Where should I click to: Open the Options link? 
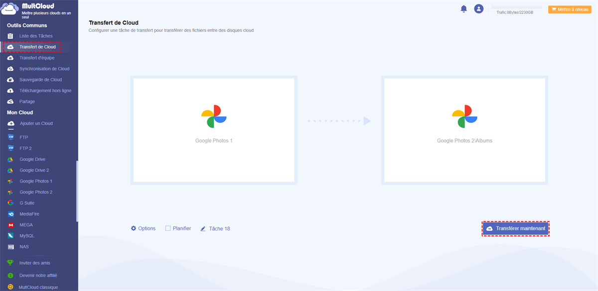(147, 228)
